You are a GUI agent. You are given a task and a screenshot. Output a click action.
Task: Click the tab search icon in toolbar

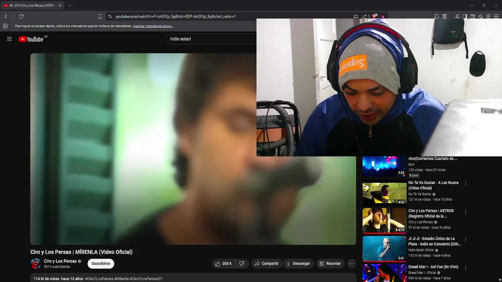pos(444,16)
